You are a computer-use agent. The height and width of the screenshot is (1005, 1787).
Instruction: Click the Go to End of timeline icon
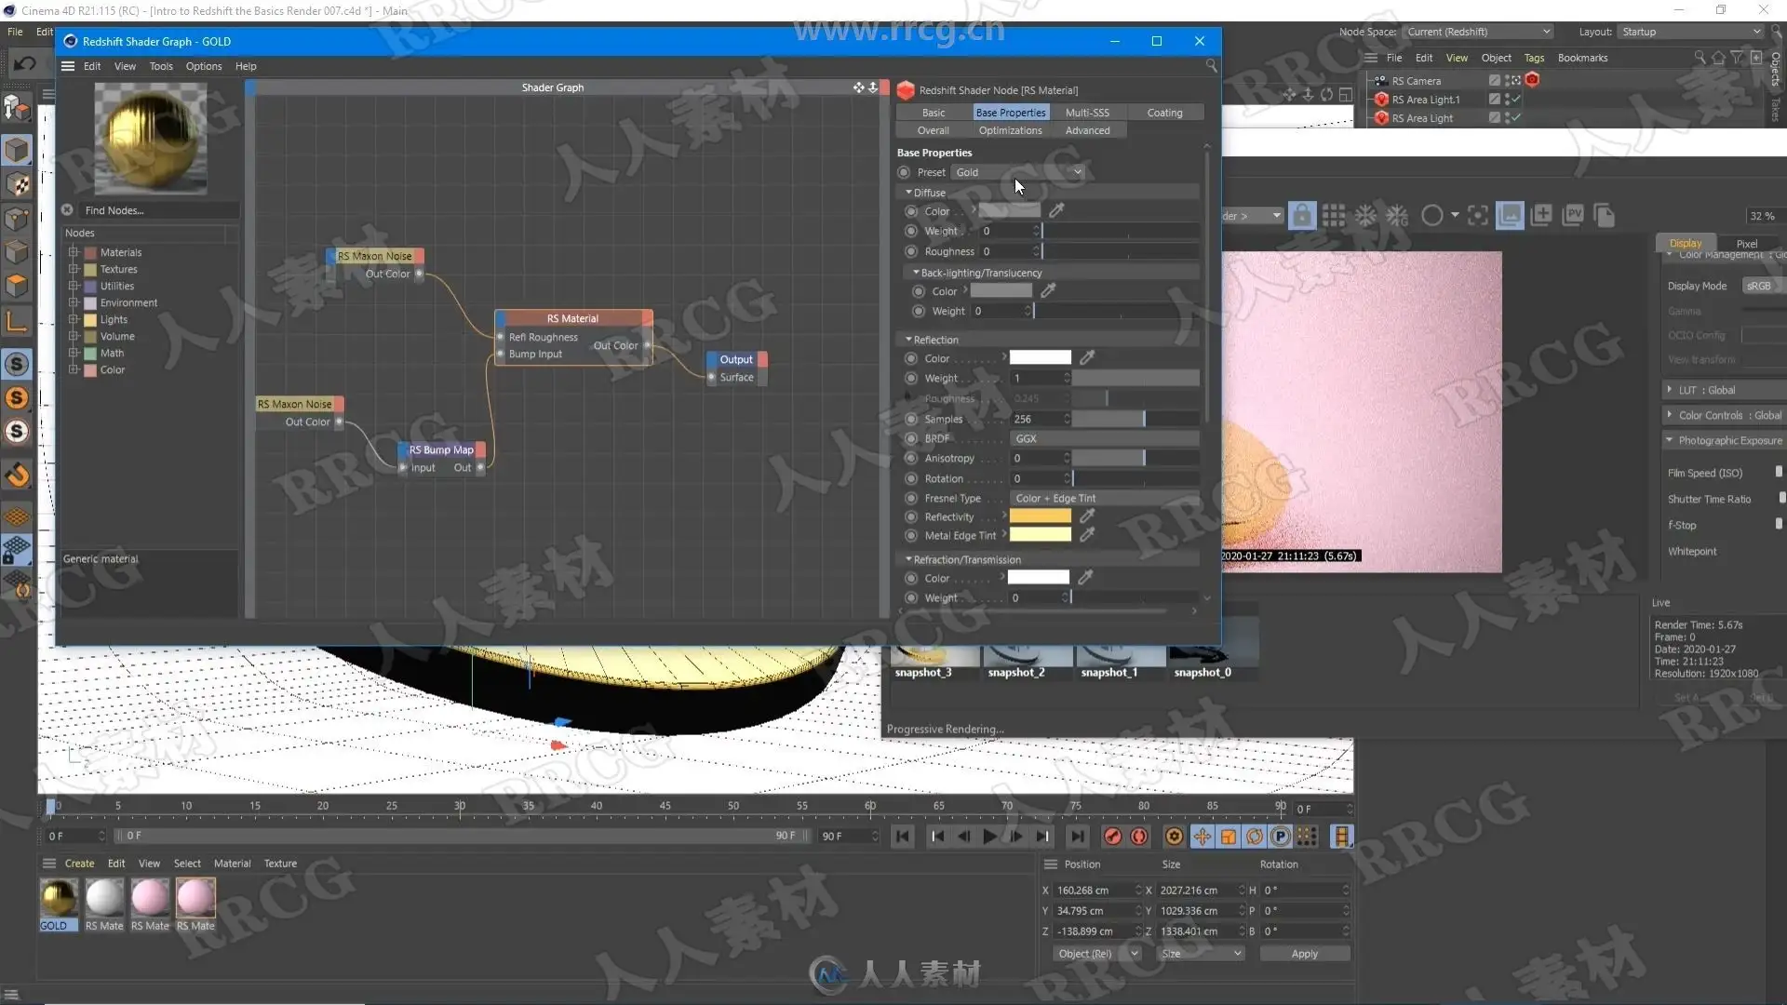pos(1077,837)
